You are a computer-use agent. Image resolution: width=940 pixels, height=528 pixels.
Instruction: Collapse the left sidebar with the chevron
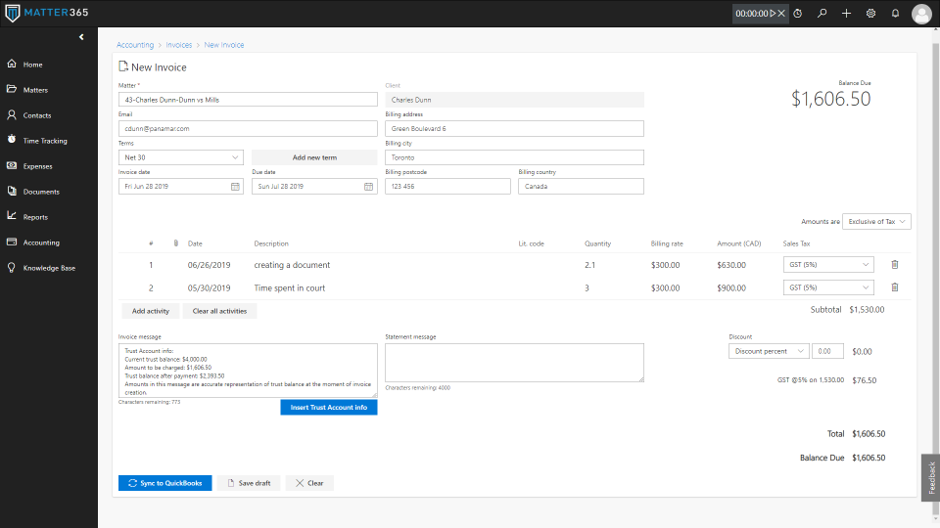tap(81, 37)
